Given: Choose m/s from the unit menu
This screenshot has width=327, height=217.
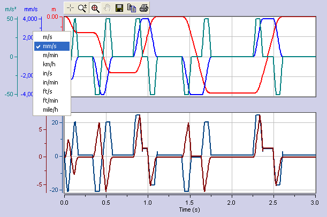Looking at the screenshot, I should click(47, 36).
